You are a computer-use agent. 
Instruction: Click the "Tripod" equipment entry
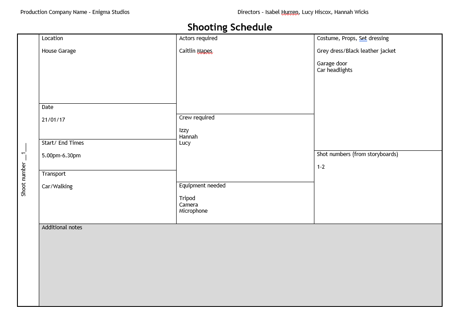[187, 198]
